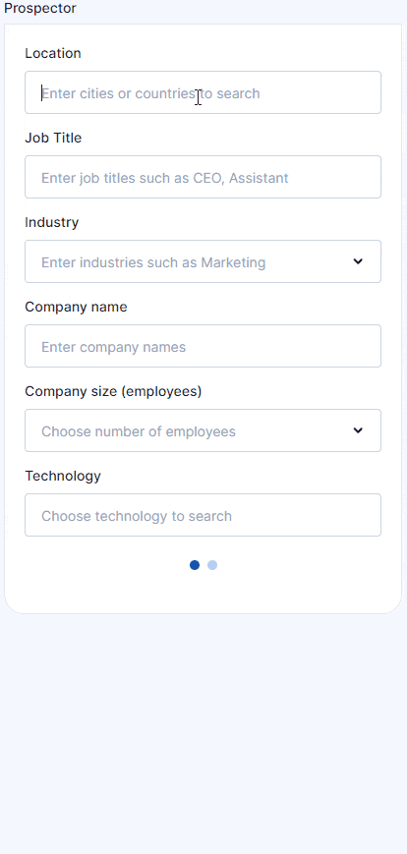Open the Company size chevron arrow
Viewport: 407px width, 854px height.
[358, 430]
